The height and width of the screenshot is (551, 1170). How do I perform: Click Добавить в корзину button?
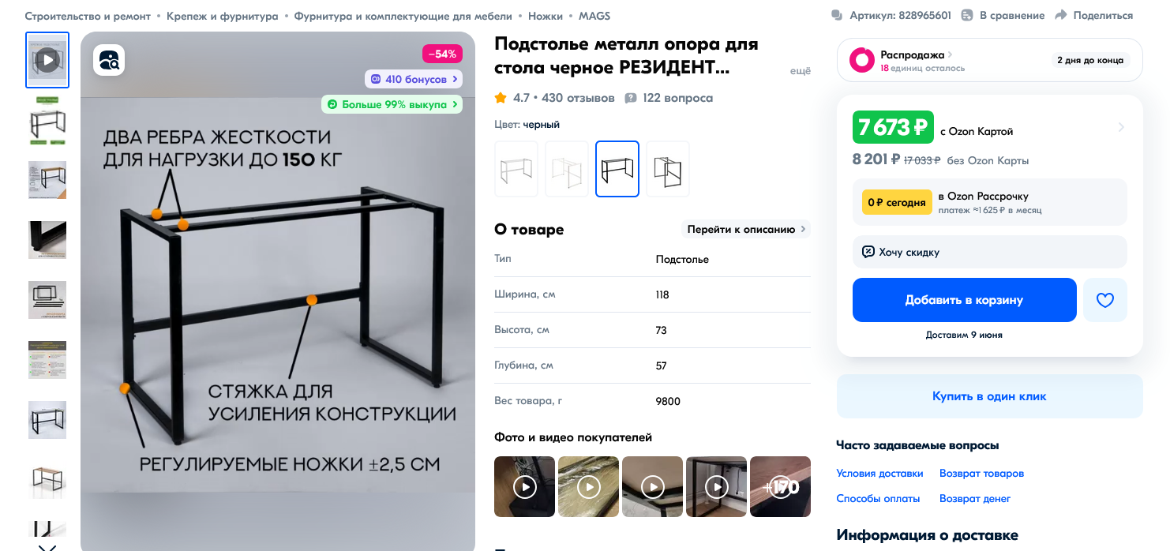pyautogui.click(x=965, y=300)
